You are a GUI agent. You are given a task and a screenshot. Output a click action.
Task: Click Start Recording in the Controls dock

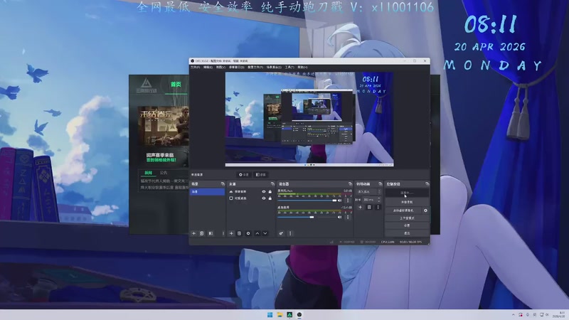click(x=407, y=202)
